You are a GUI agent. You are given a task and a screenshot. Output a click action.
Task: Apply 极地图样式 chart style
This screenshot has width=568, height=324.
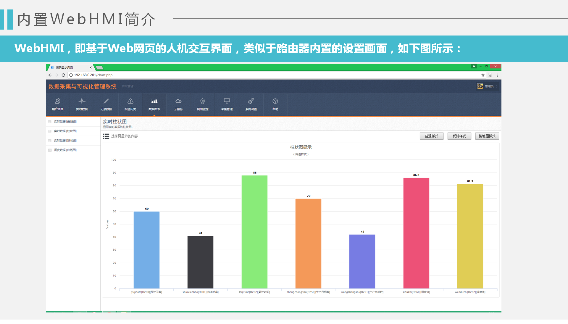tap(487, 136)
